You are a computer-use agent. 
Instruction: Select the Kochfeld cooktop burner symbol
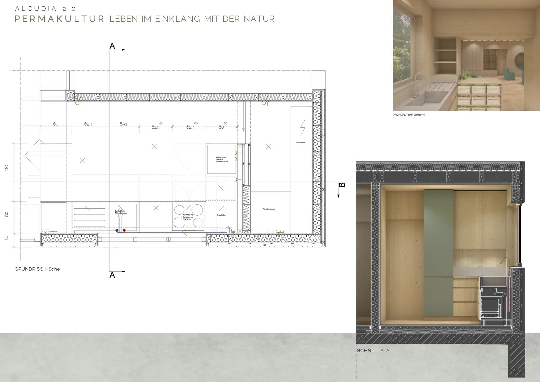pyautogui.click(x=188, y=216)
